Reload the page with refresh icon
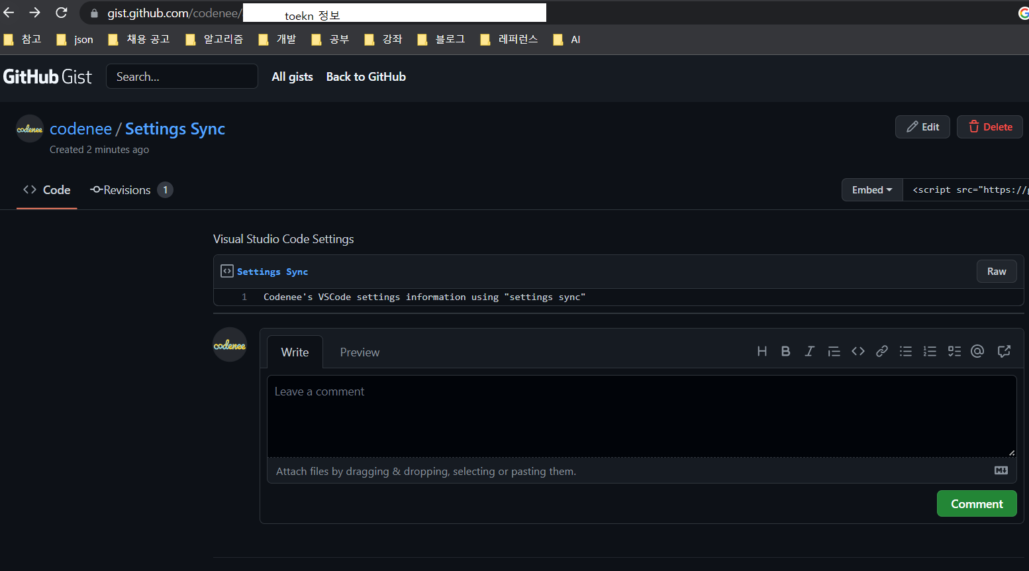The height and width of the screenshot is (571, 1029). pos(62,13)
